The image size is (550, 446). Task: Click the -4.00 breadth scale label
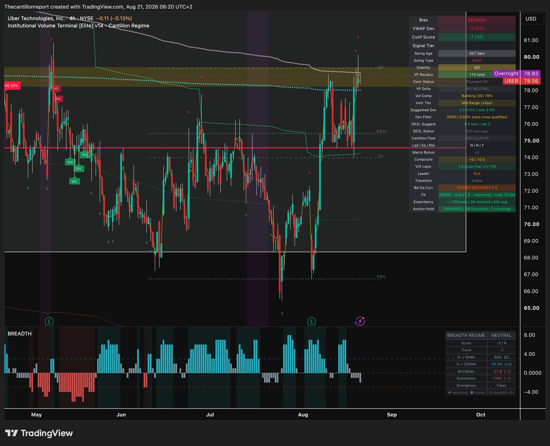pyautogui.click(x=531, y=392)
